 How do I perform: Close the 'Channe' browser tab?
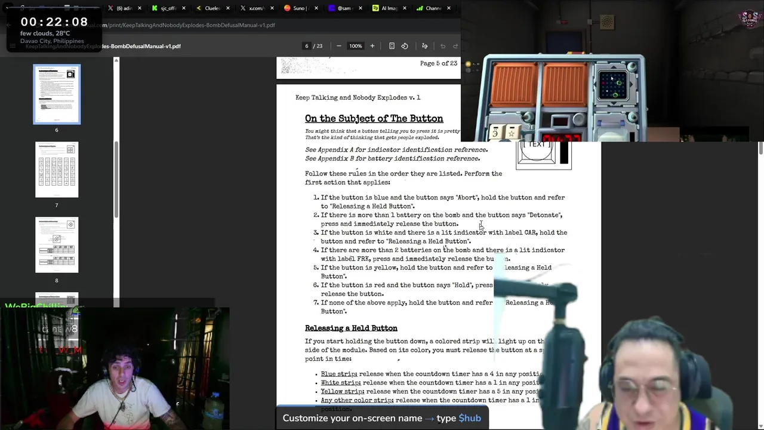coord(449,8)
